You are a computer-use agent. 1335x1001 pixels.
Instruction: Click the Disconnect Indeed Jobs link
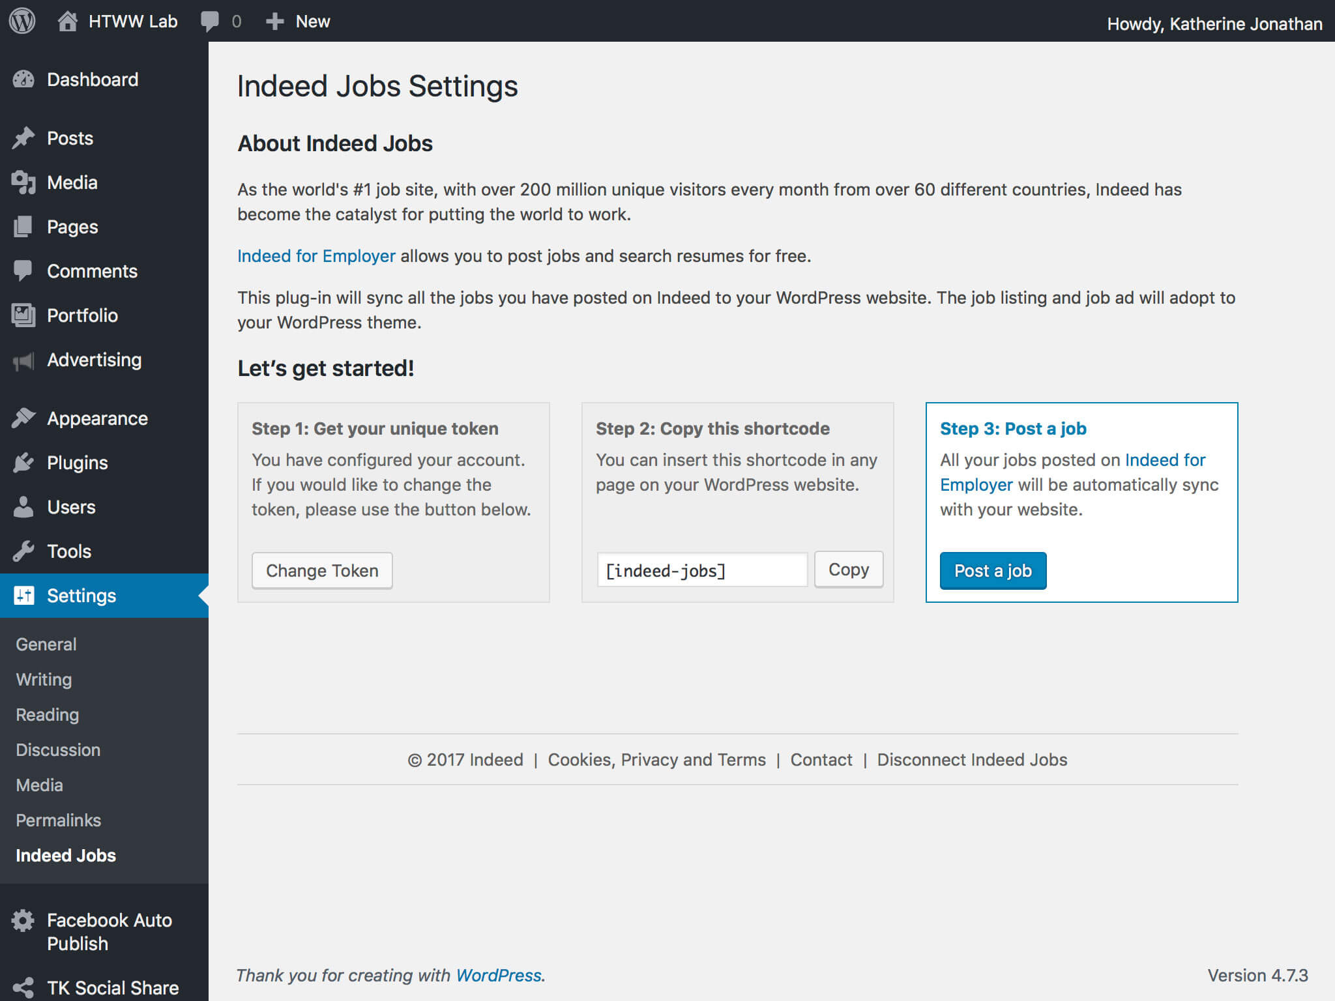(973, 759)
